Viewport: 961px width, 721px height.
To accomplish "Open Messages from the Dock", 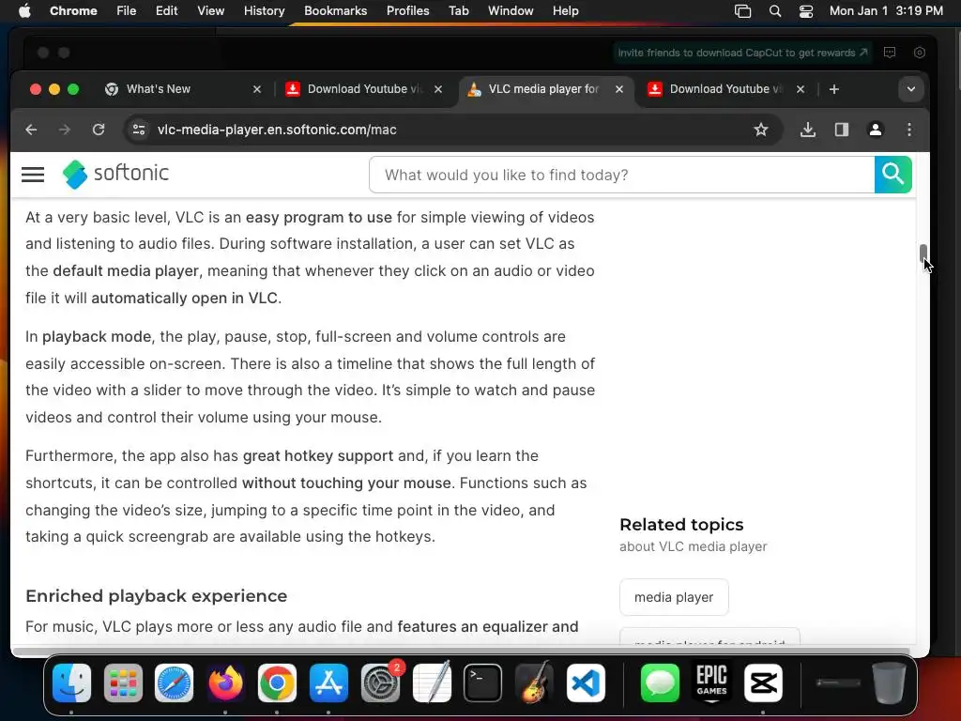I will 660,683.
